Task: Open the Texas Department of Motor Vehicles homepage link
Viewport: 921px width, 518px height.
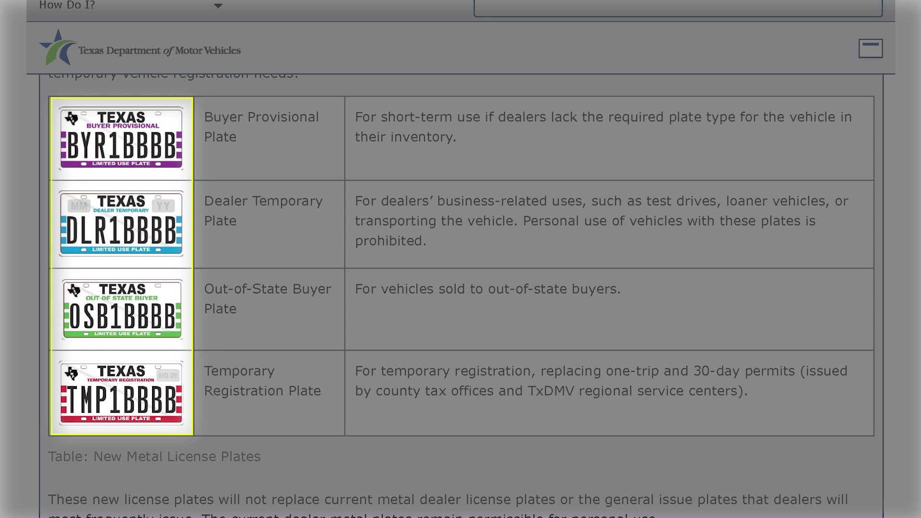Action: pos(159,51)
